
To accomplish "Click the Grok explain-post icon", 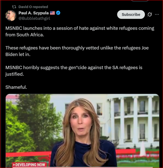I will pyautogui.click(x=150, y=14).
